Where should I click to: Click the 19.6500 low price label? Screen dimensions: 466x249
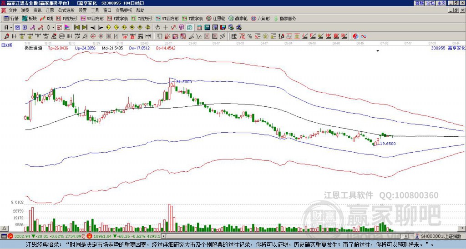point(388,144)
